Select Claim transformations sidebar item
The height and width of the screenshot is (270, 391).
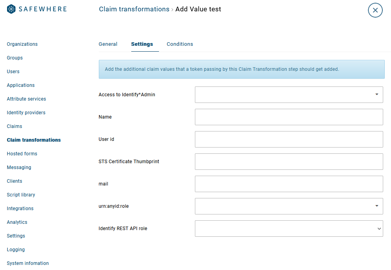(34, 140)
